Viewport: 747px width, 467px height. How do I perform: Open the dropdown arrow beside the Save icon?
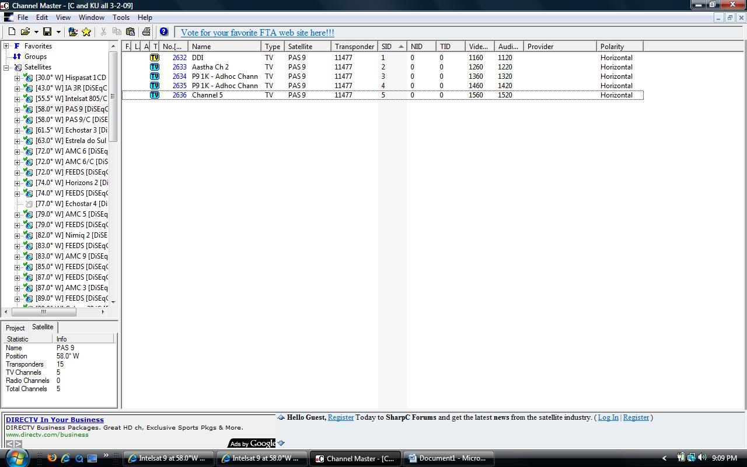click(58, 32)
